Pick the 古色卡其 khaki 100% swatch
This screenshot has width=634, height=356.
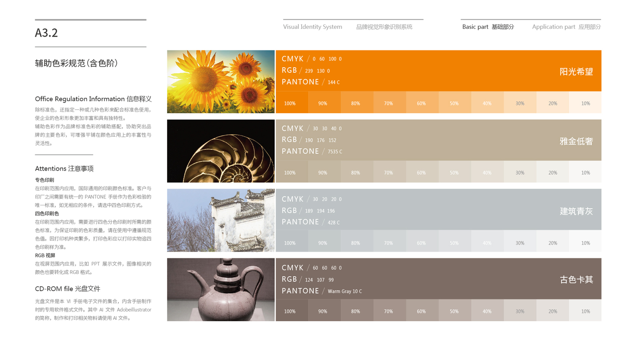292,310
